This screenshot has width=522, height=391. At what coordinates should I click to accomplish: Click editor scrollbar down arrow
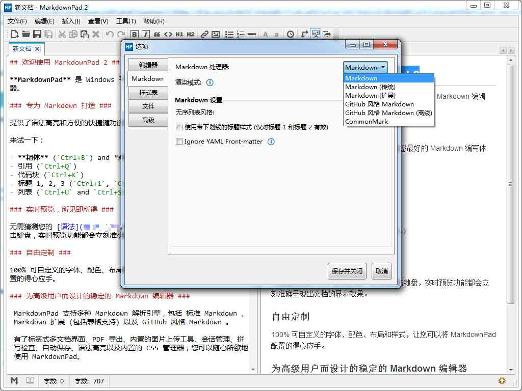(253, 370)
